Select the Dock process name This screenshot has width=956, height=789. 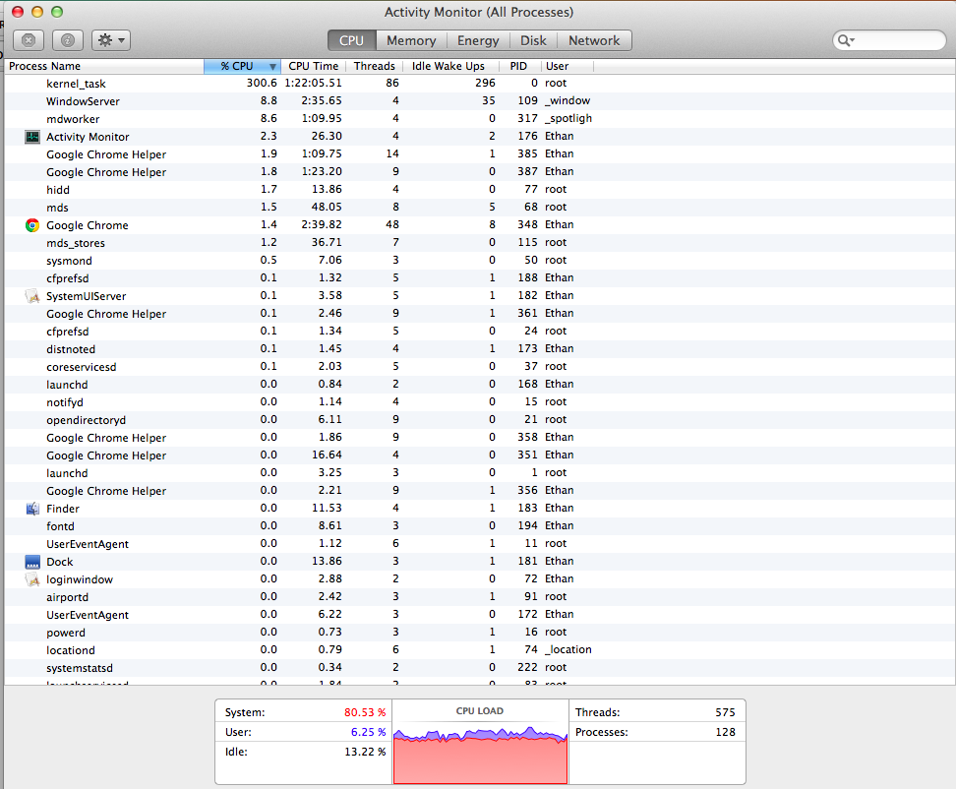[60, 561]
